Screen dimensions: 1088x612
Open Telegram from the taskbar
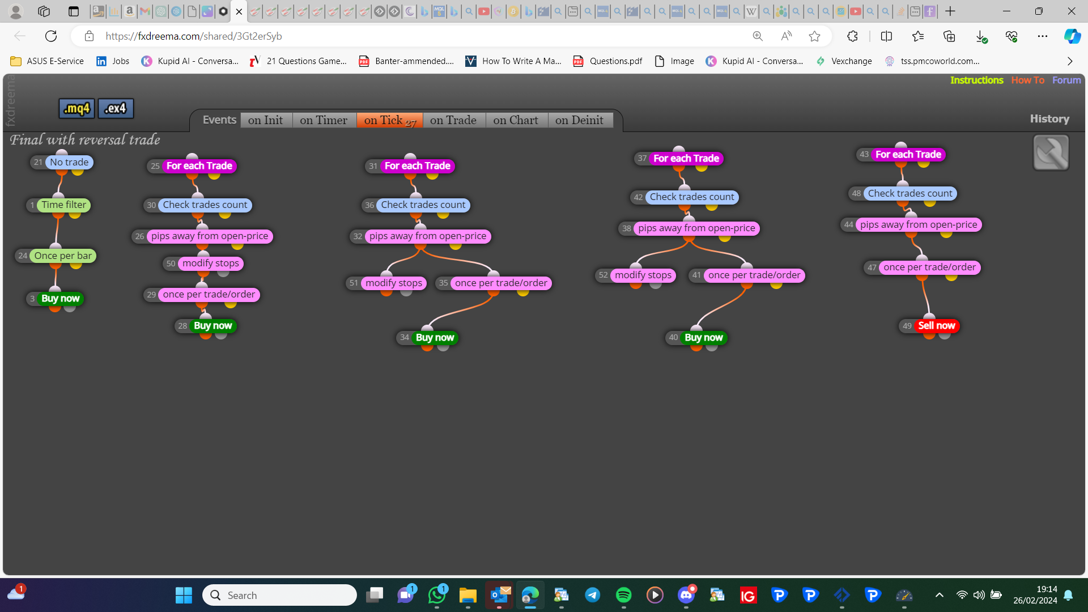592,595
